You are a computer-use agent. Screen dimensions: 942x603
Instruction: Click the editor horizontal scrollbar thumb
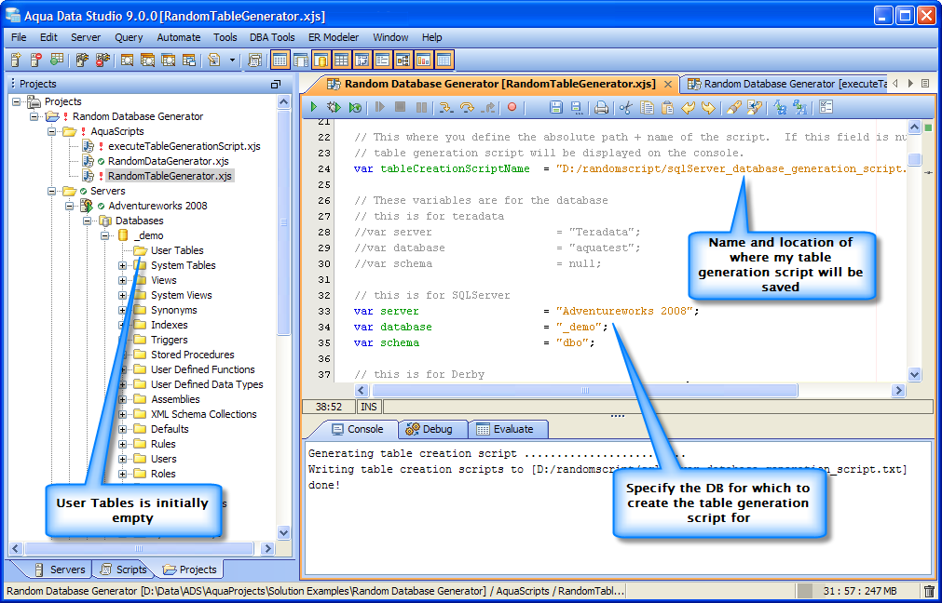[584, 391]
